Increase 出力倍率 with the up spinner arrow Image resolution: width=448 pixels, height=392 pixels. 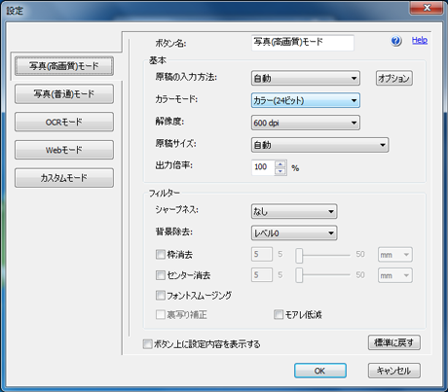[280, 164]
